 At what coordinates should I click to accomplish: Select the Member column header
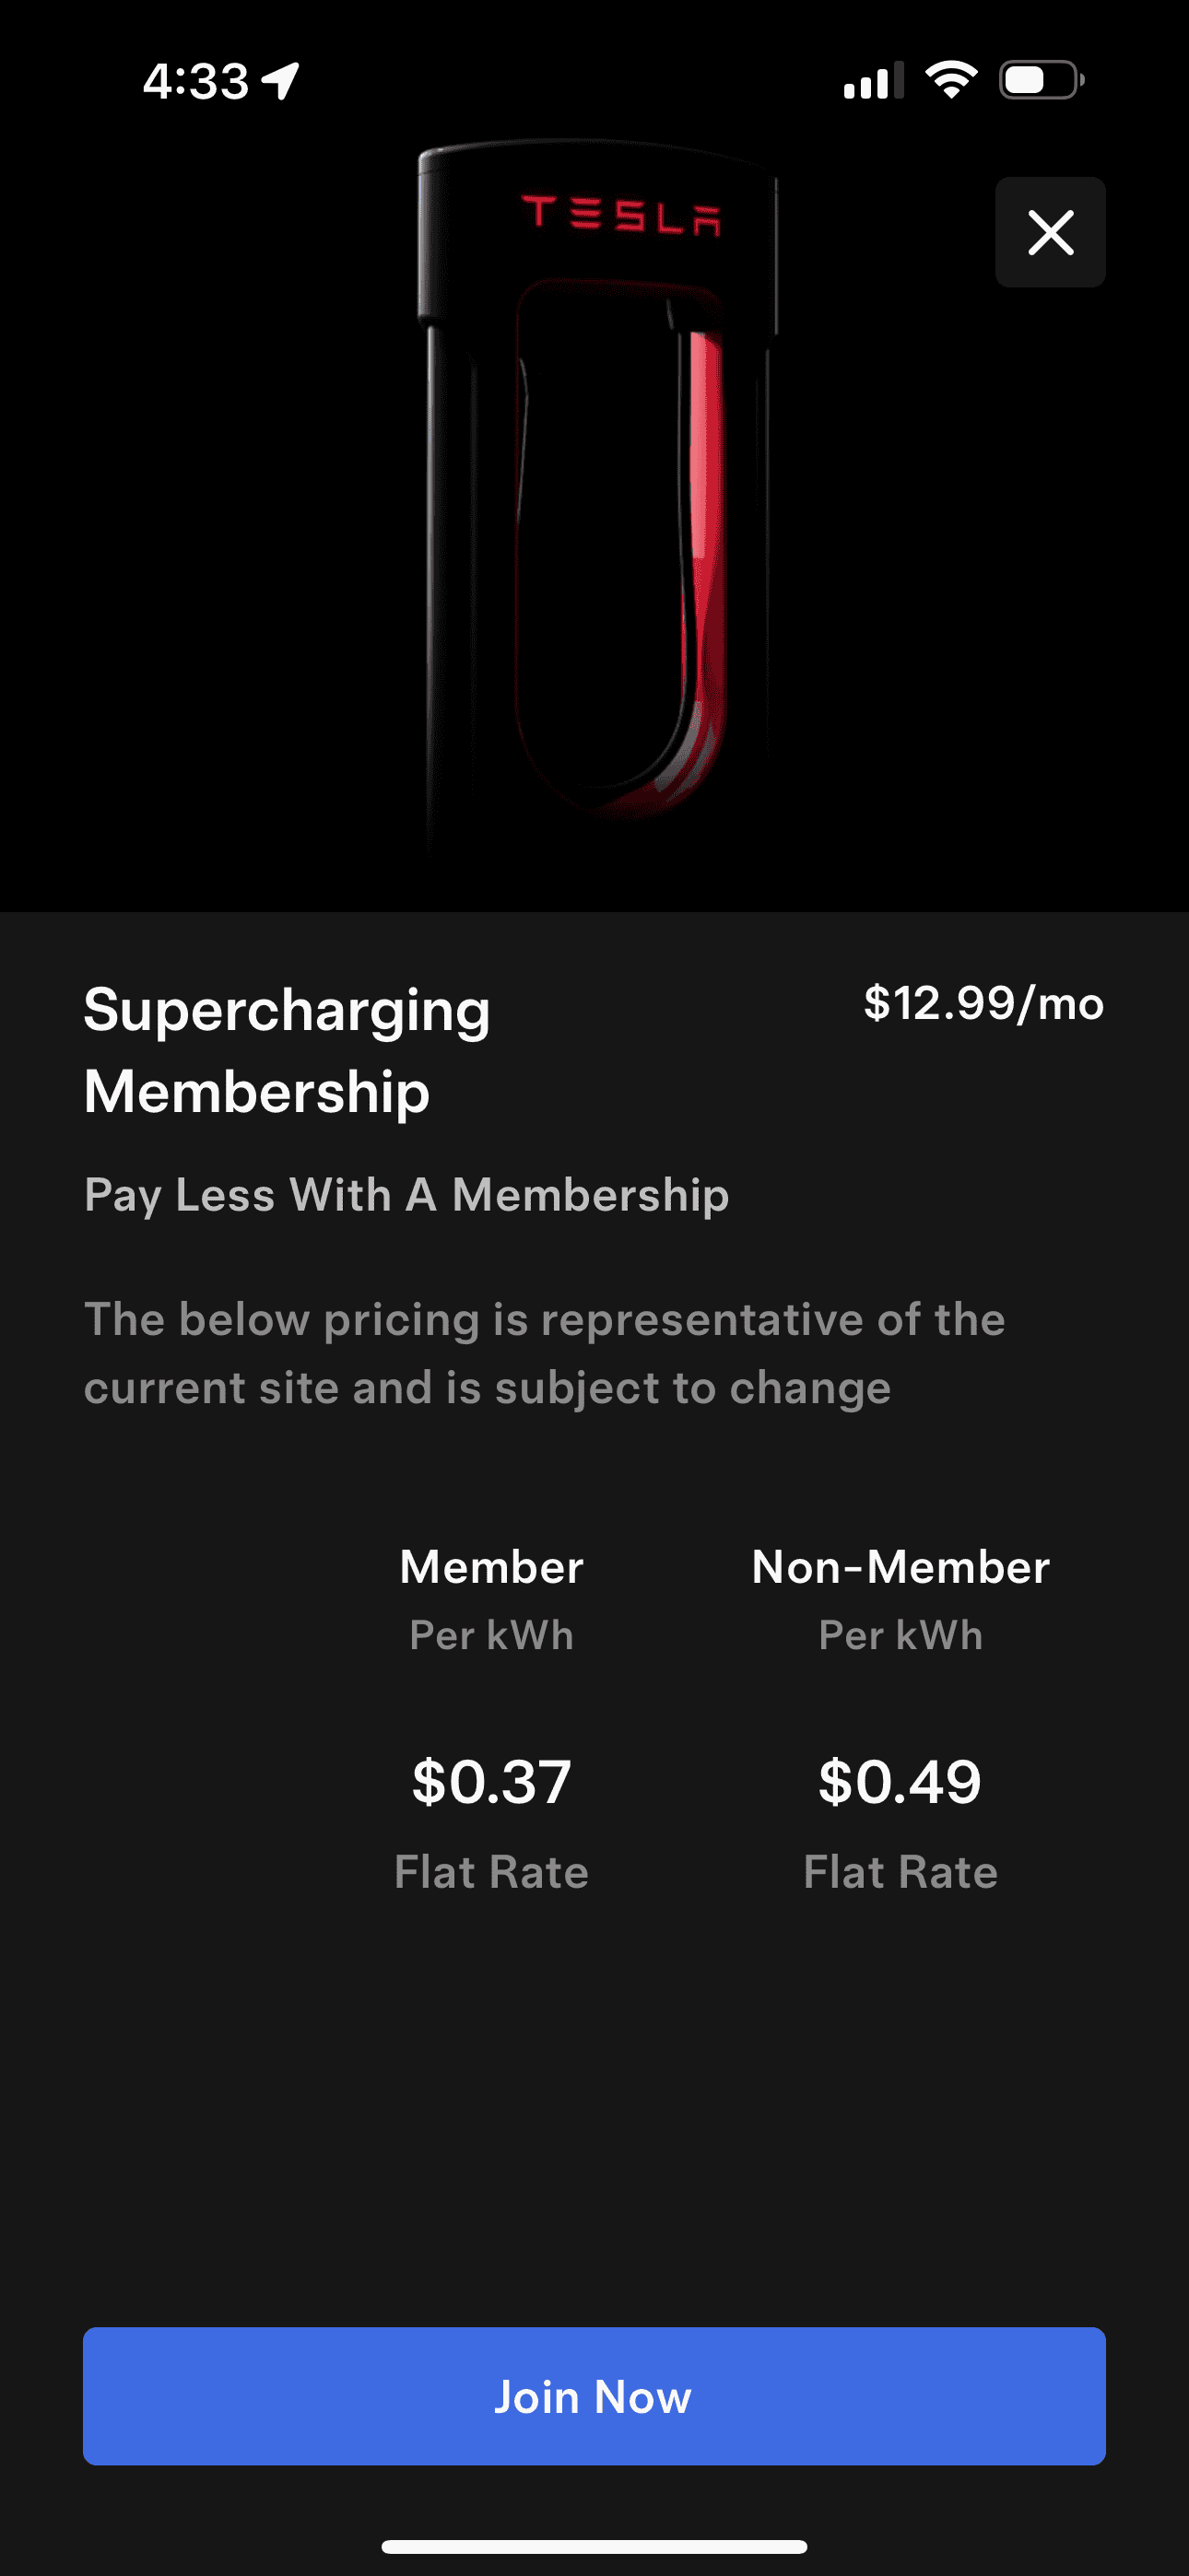coord(491,1567)
